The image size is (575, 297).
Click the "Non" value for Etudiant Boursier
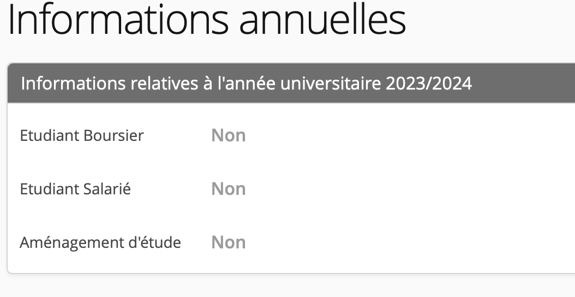229,135
